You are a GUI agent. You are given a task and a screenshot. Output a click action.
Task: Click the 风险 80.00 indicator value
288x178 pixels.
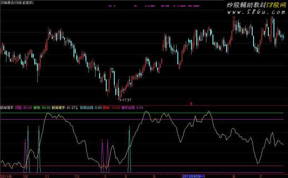(x=23, y=108)
